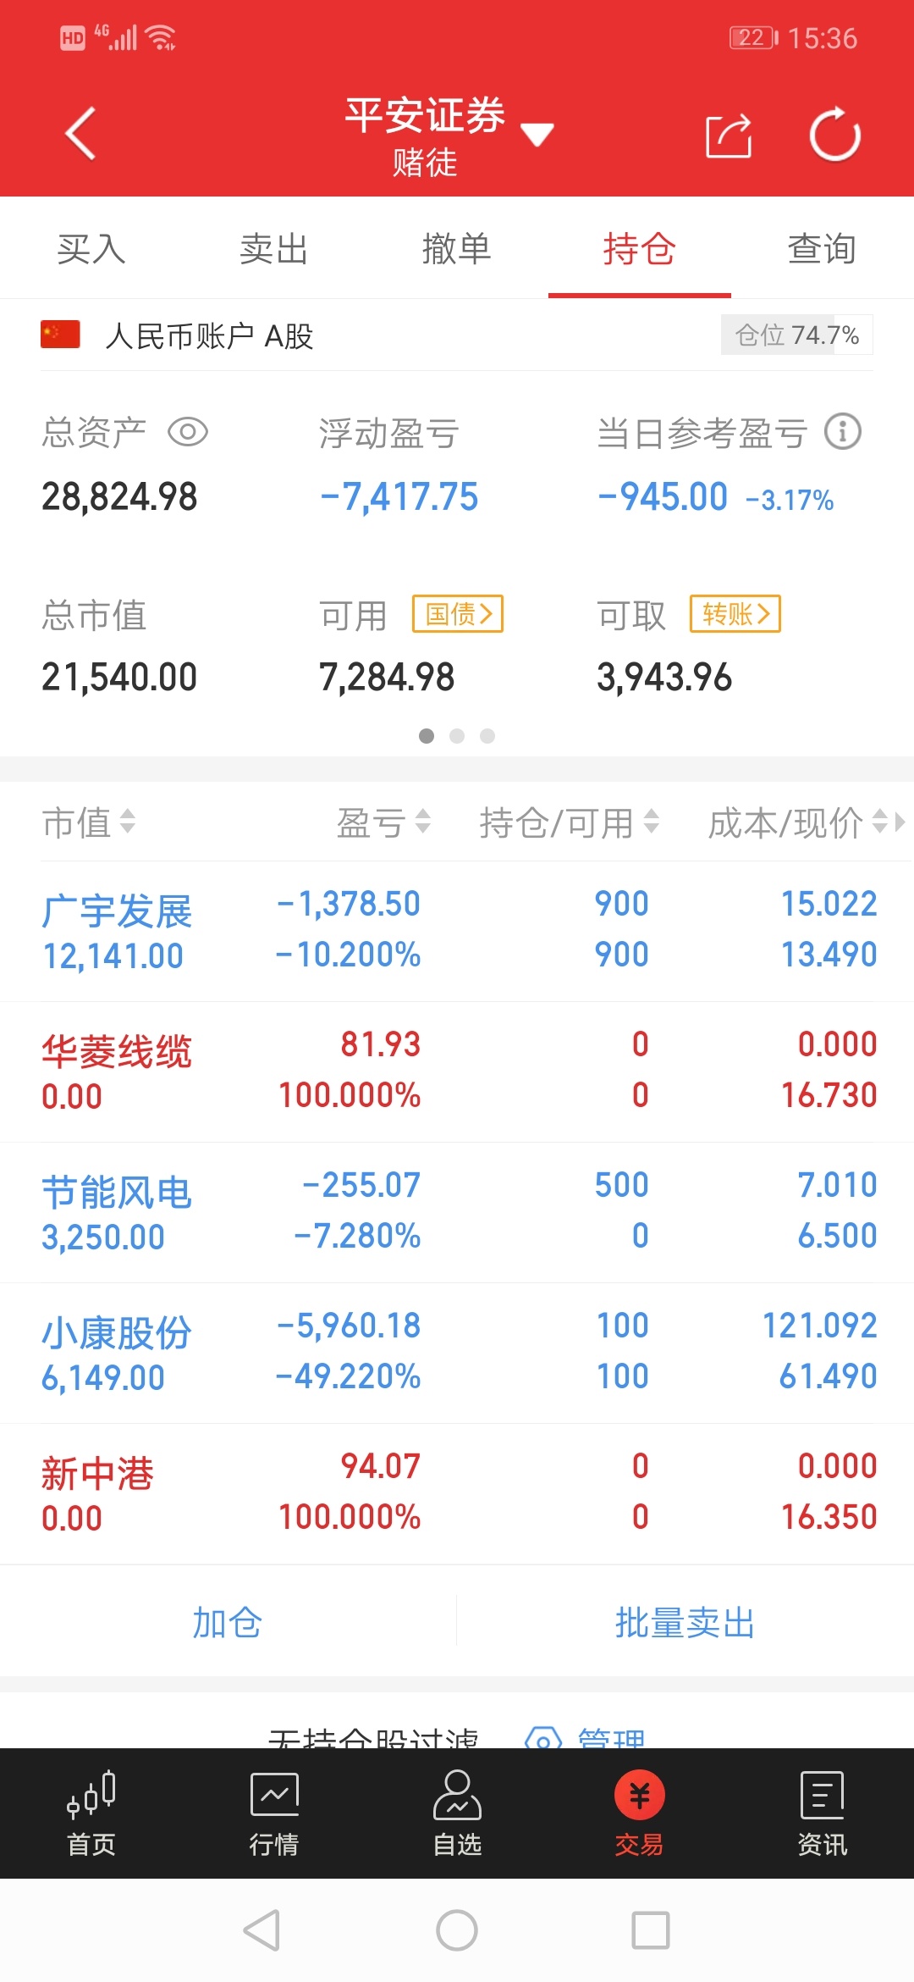
Task: Open the 转账 shortcut next to 可取
Action: point(735,614)
